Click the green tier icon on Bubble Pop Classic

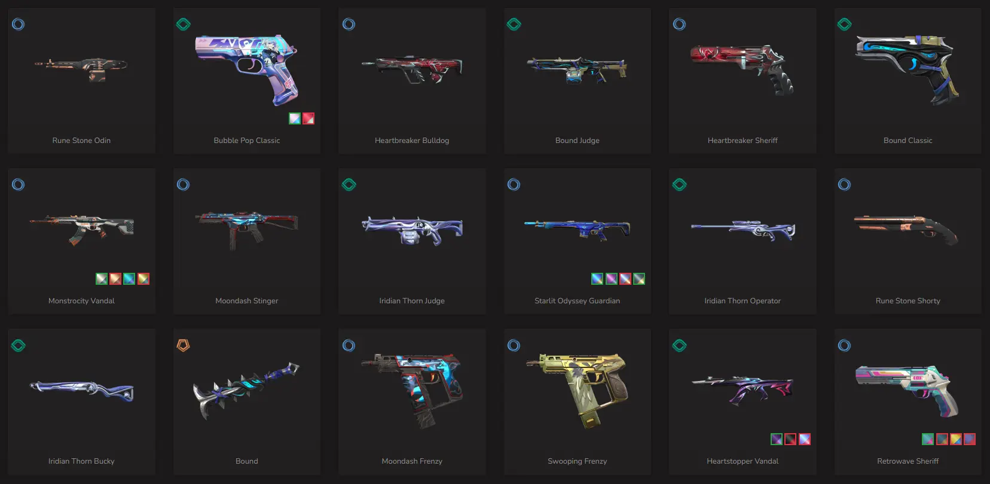point(184,25)
